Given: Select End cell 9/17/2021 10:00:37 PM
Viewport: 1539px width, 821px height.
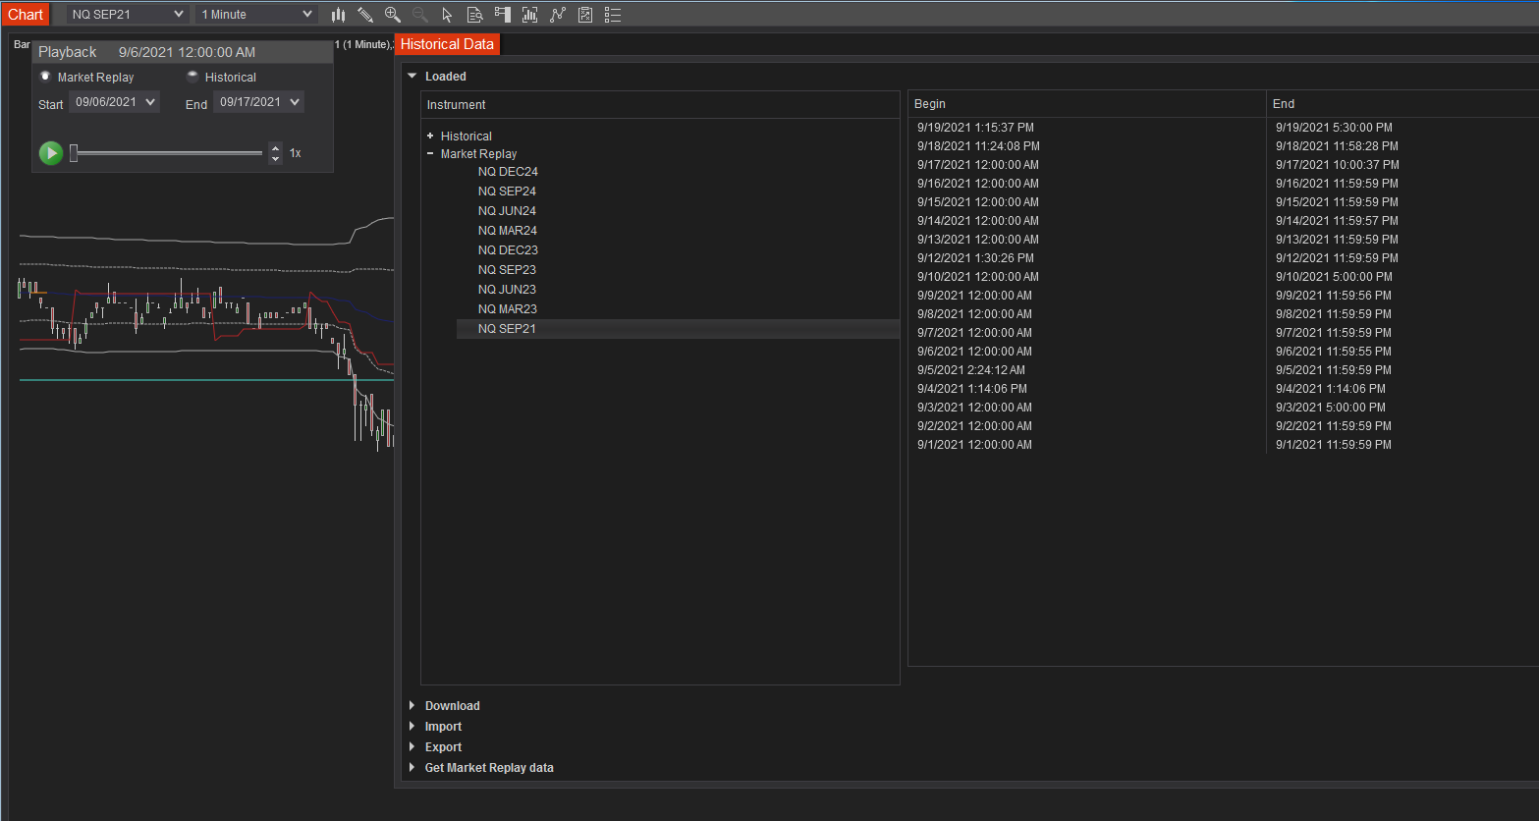Looking at the screenshot, I should coord(1338,165).
